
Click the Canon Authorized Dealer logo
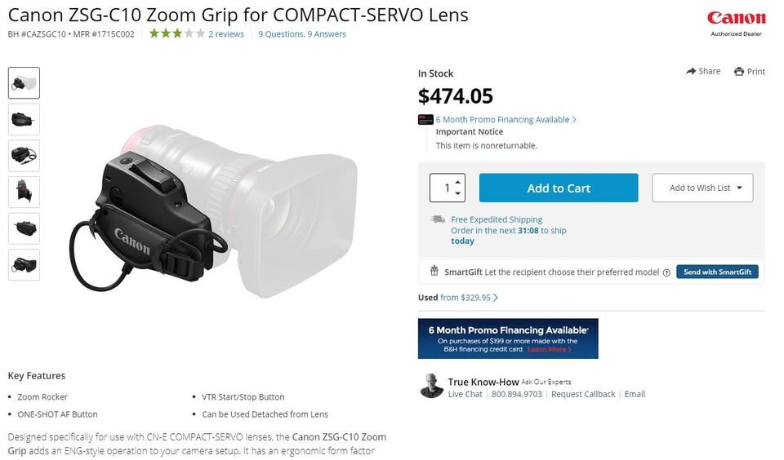(736, 22)
